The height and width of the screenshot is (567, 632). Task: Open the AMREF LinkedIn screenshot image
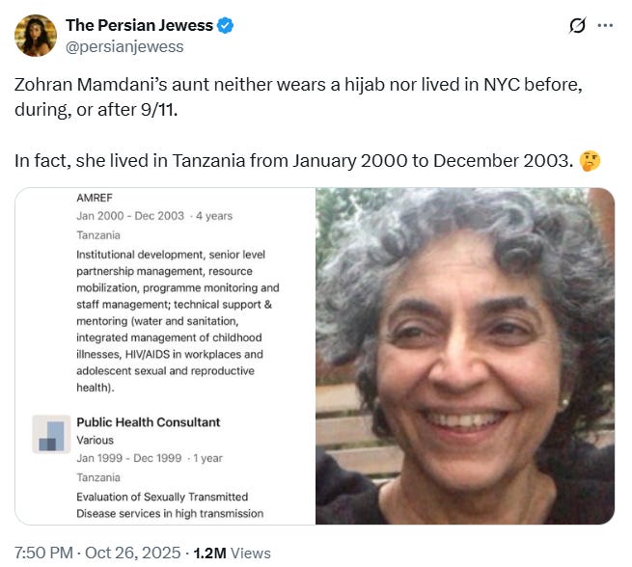[x=165, y=356]
